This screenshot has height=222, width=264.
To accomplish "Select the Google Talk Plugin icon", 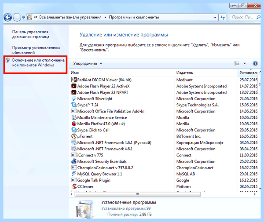I will click(x=74, y=180).
